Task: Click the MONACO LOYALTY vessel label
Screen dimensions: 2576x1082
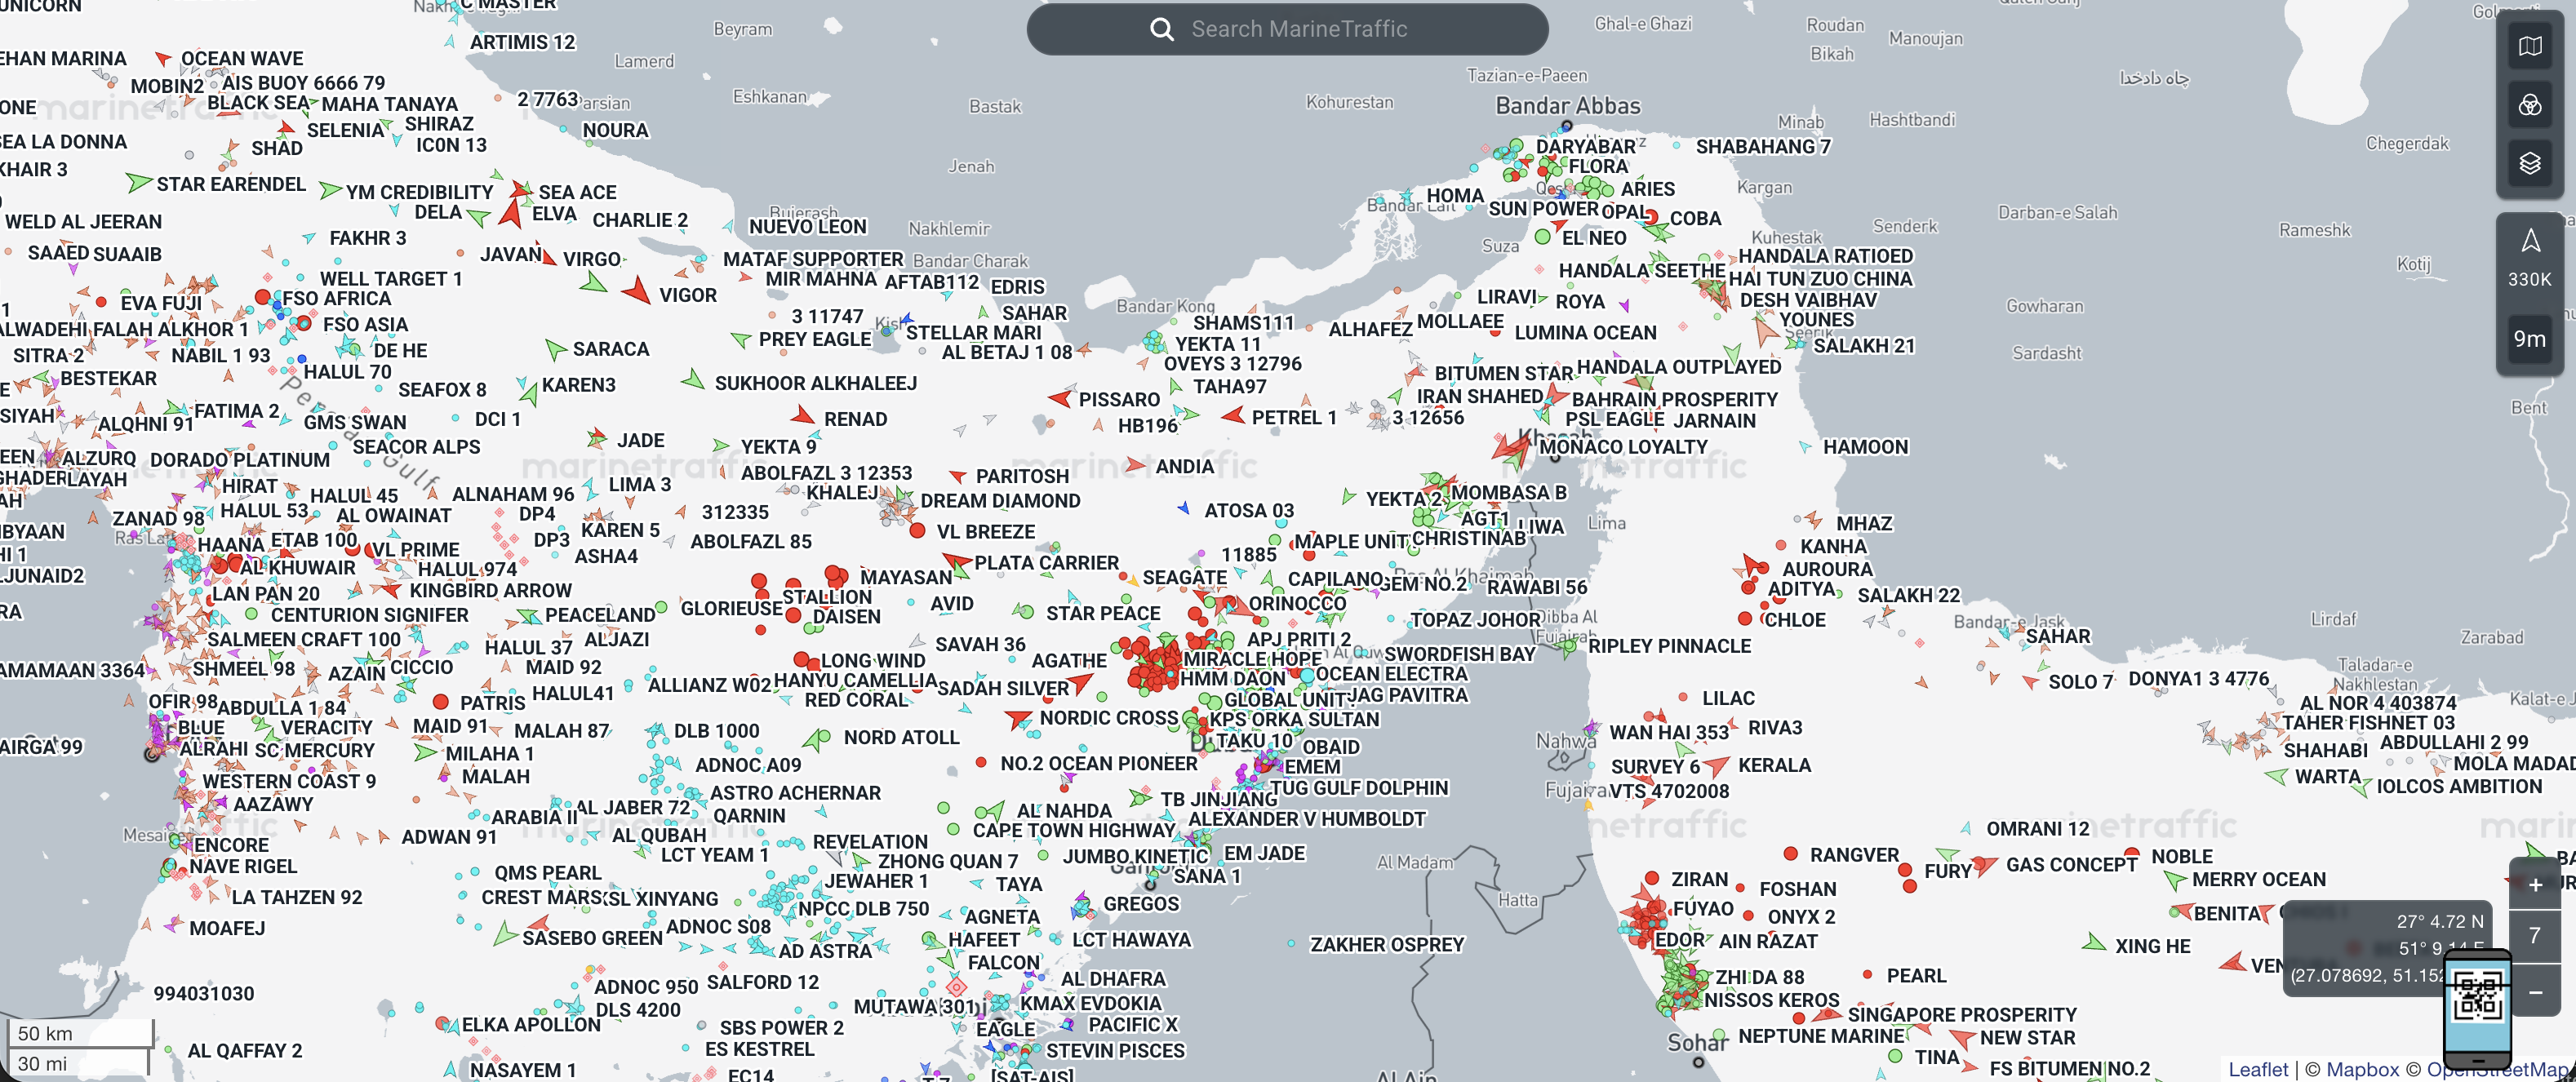Action: pos(1623,447)
